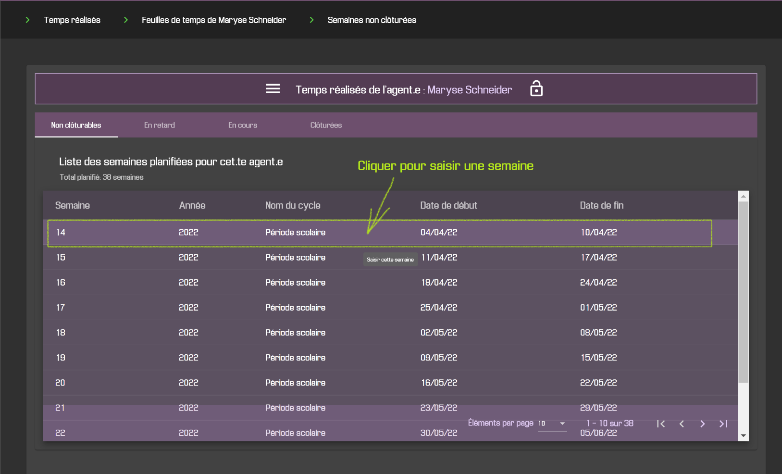
Task: Open the Éléments par page dropdown
Action: (x=552, y=424)
